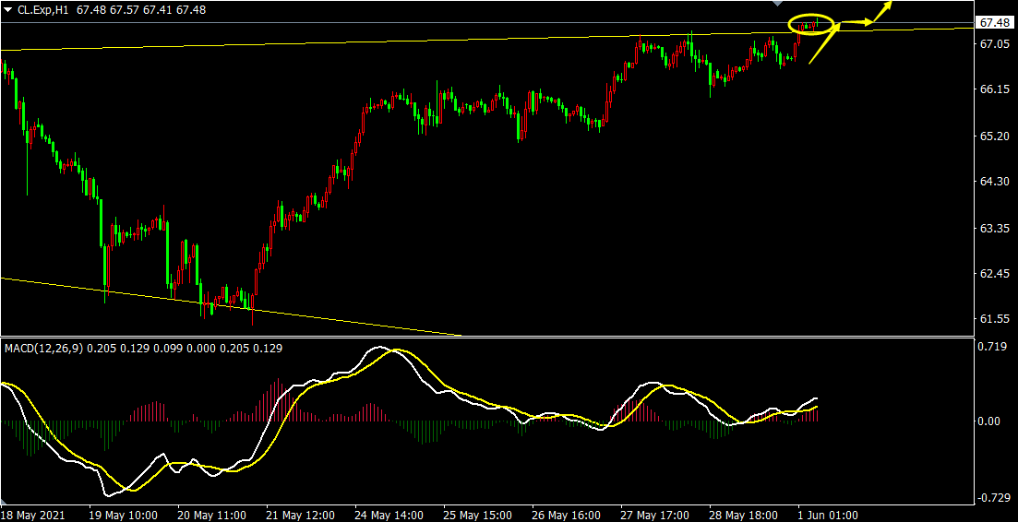Click the gray chart shift marker triangle
This screenshot has width=1018, height=522.
(776, 5)
